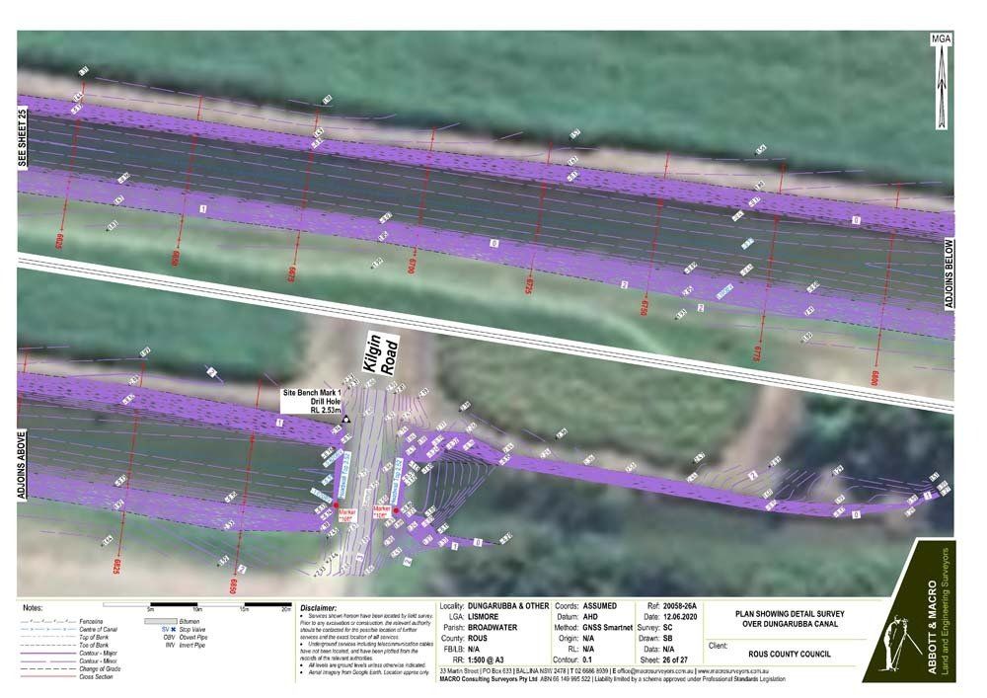Select the Centre of Canal legend symbol
Screen dimensions: 987x698
click(x=47, y=629)
